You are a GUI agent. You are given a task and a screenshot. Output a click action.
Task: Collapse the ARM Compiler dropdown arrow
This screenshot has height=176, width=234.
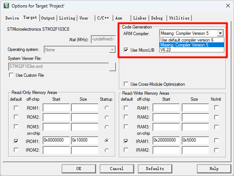(221, 33)
